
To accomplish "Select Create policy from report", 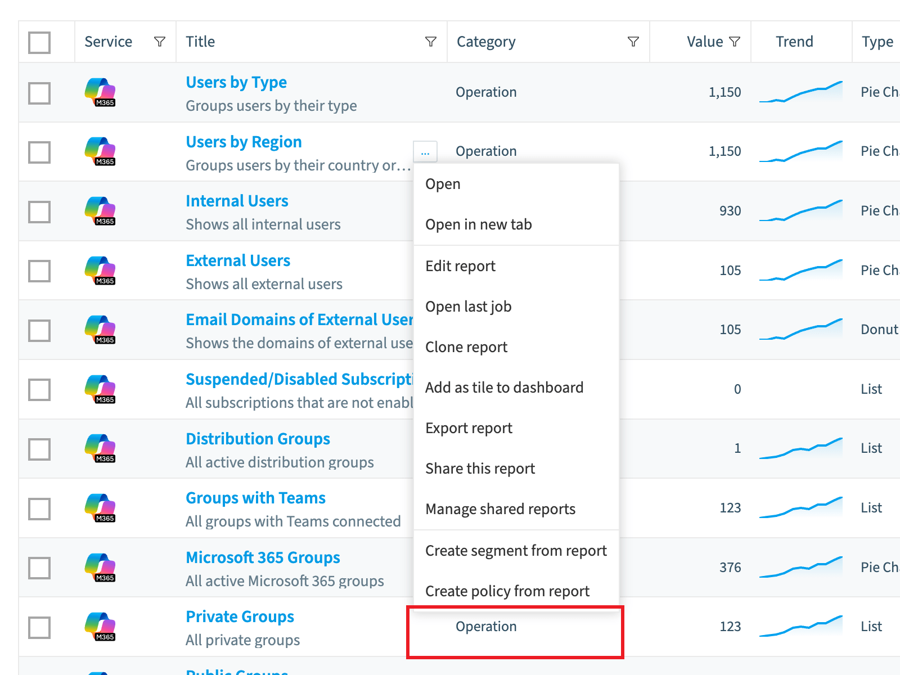I will (x=516, y=591).
